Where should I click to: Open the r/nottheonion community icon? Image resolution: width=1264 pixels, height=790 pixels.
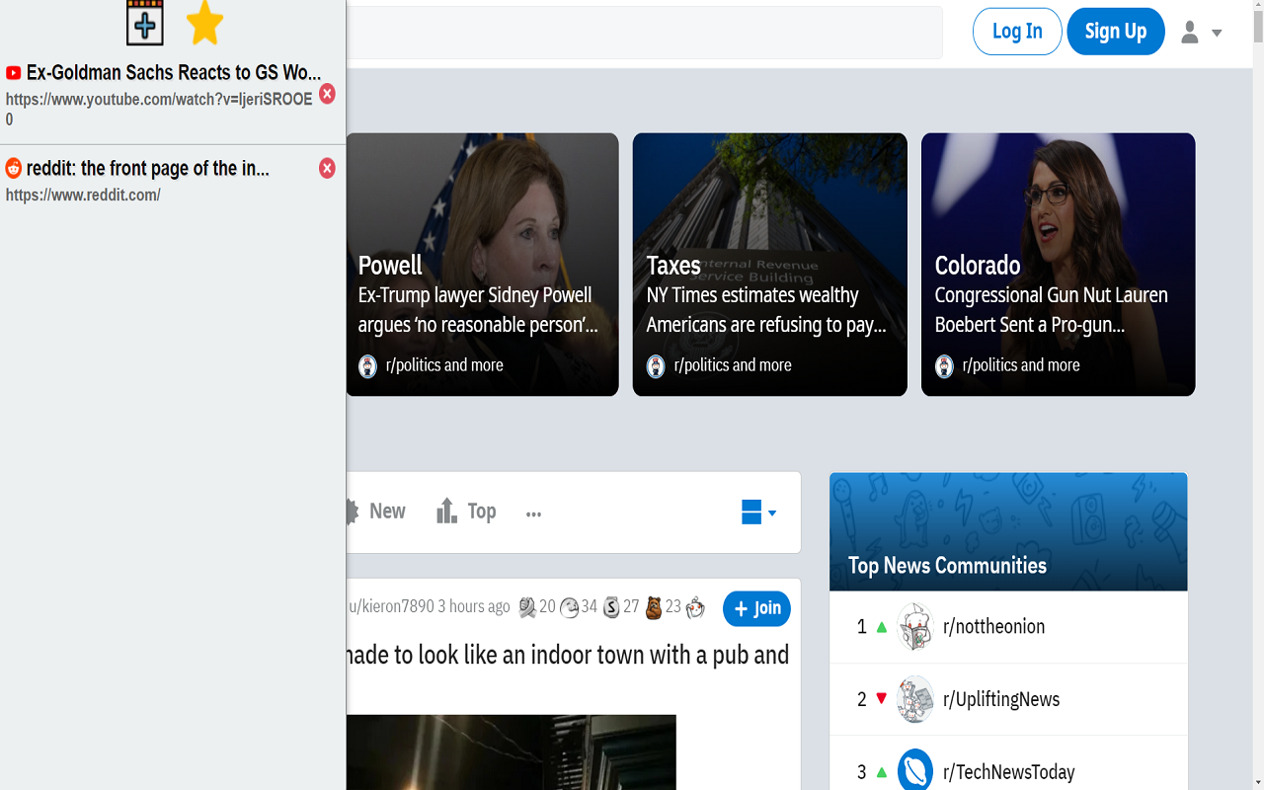click(x=915, y=626)
